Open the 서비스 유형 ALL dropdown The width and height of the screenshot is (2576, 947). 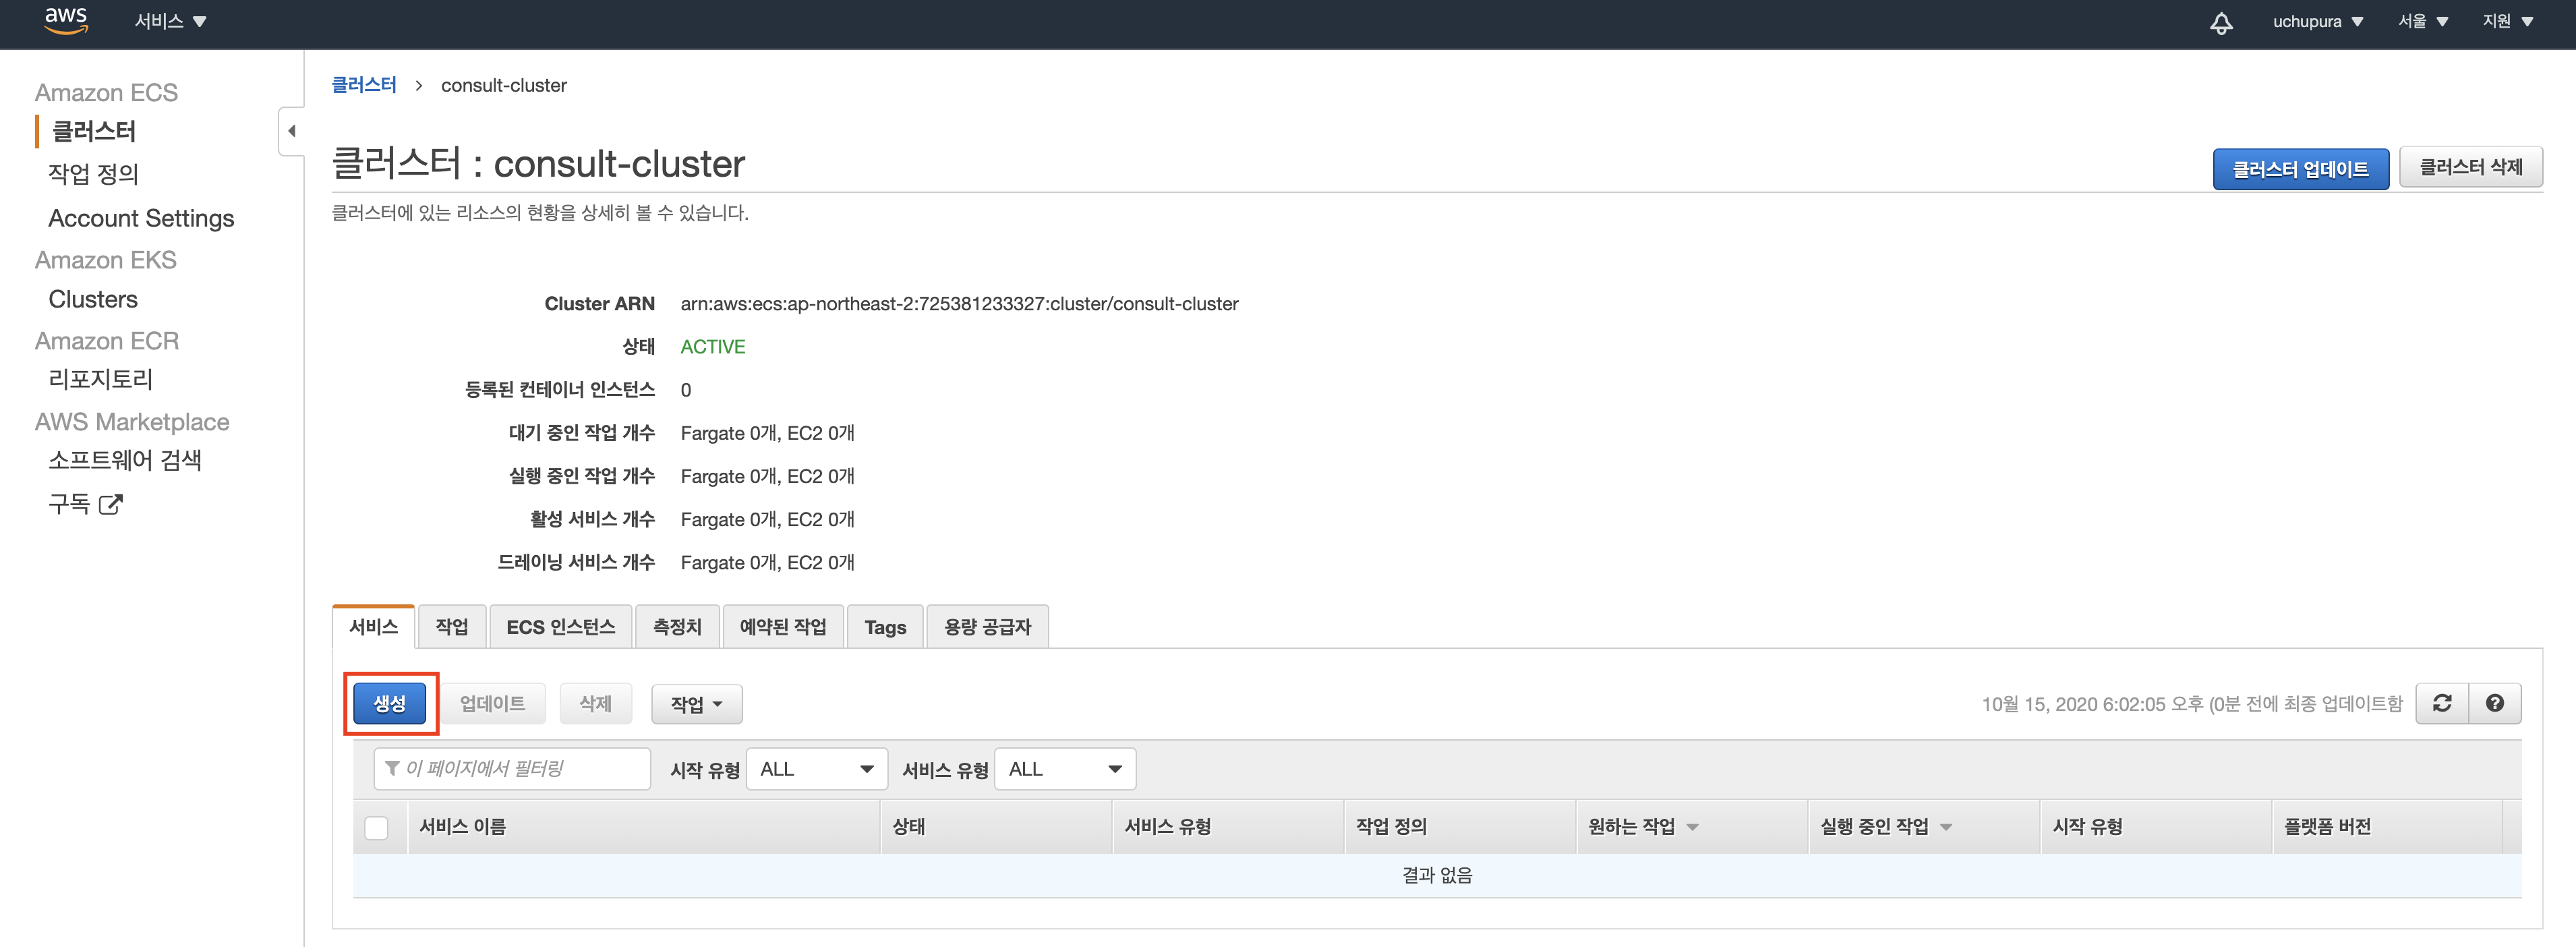click(1064, 769)
